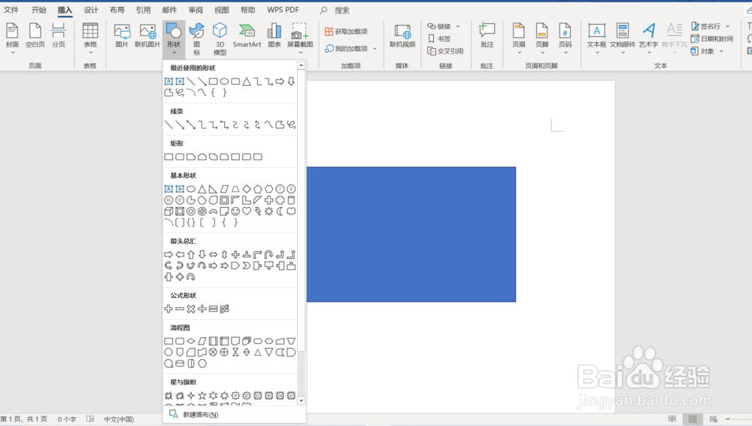Select the up arrow in Block Arrows
Screen dimensions: 752x426
(191, 254)
